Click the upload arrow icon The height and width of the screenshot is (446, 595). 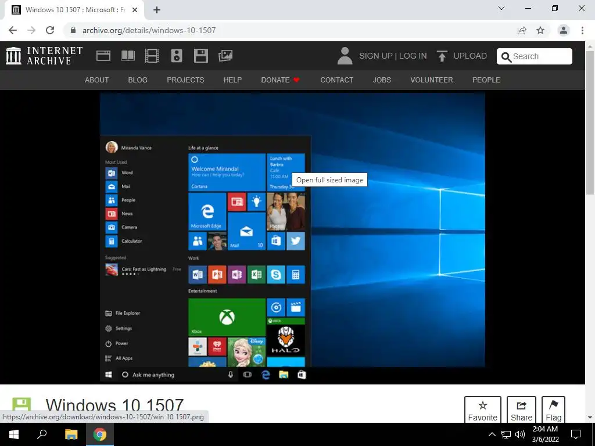click(x=442, y=56)
